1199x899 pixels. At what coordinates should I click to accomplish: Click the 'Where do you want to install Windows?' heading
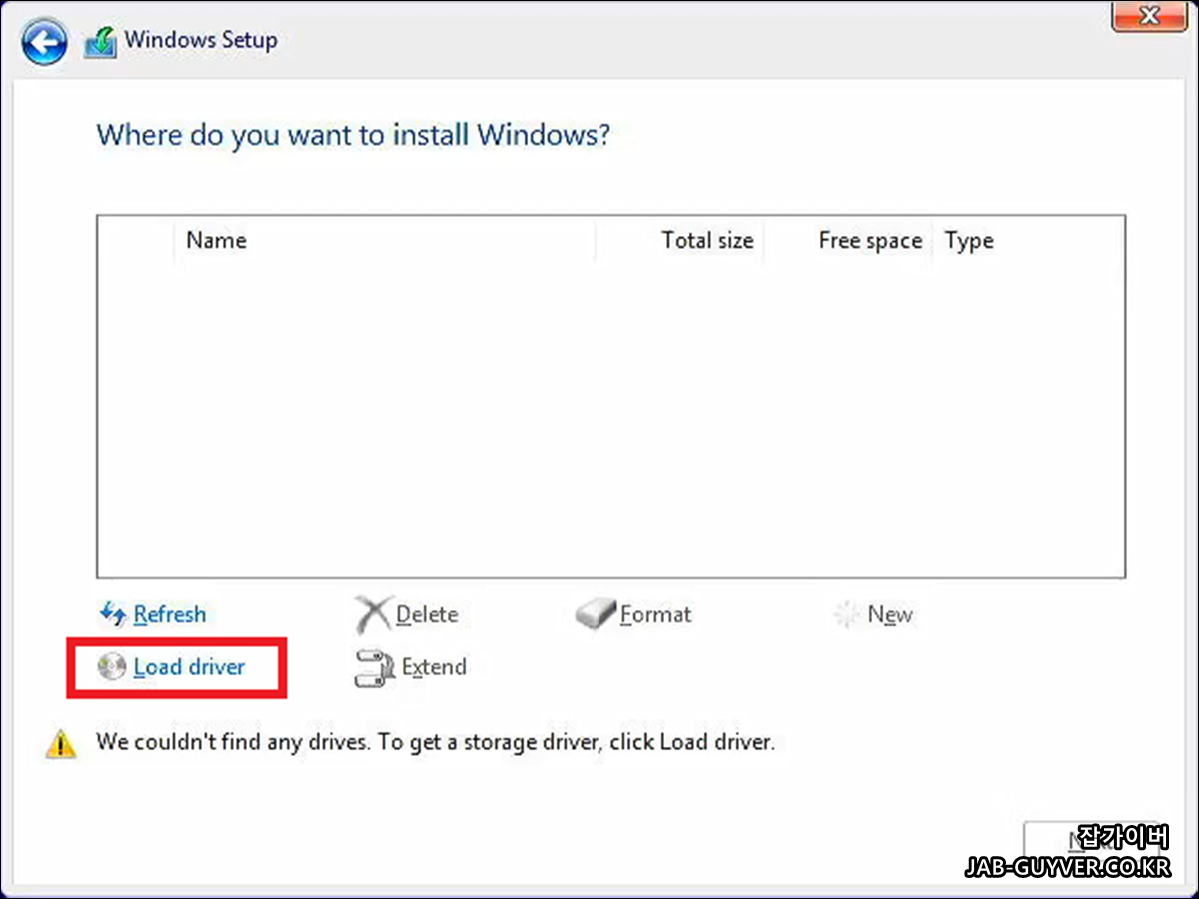tap(353, 134)
